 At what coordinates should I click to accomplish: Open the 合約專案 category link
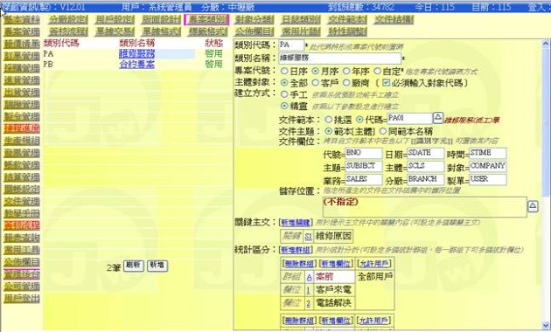click(136, 65)
